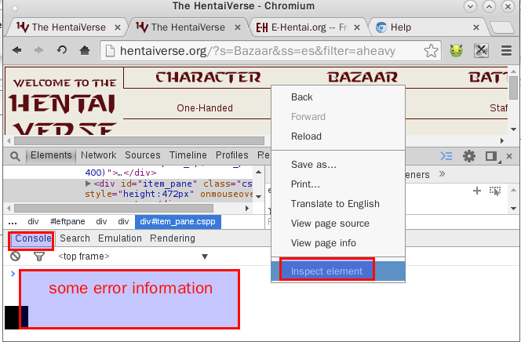The width and height of the screenshot is (521, 342).
Task: Open DevTools settings gear
Action: [x=469, y=156]
